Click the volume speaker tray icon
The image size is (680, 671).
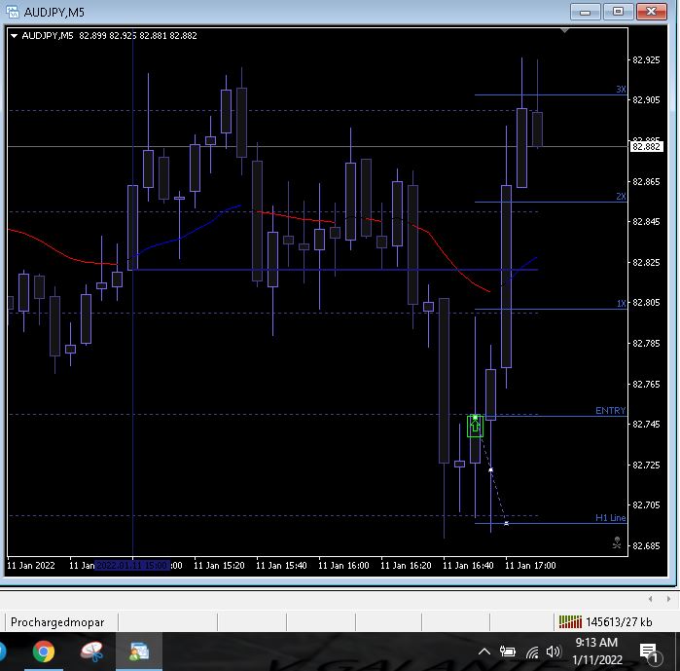(x=554, y=652)
